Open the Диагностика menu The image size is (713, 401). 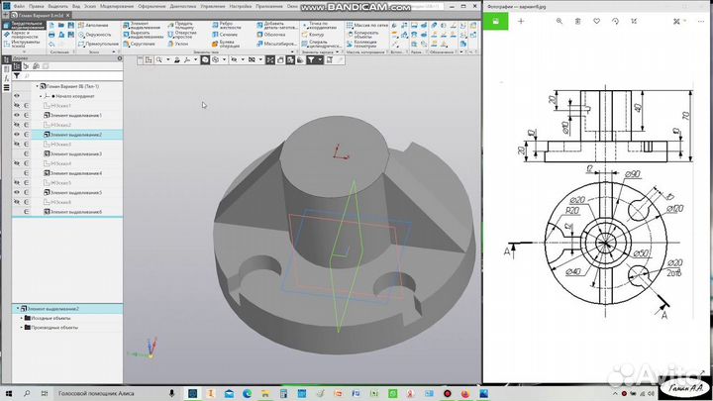click(x=184, y=5)
